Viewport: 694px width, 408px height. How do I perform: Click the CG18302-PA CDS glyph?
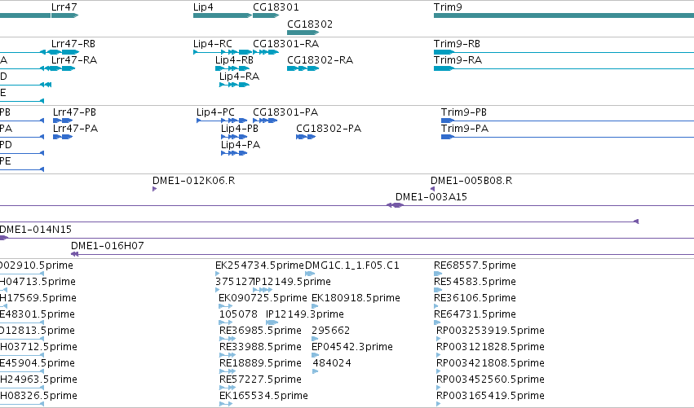point(306,137)
